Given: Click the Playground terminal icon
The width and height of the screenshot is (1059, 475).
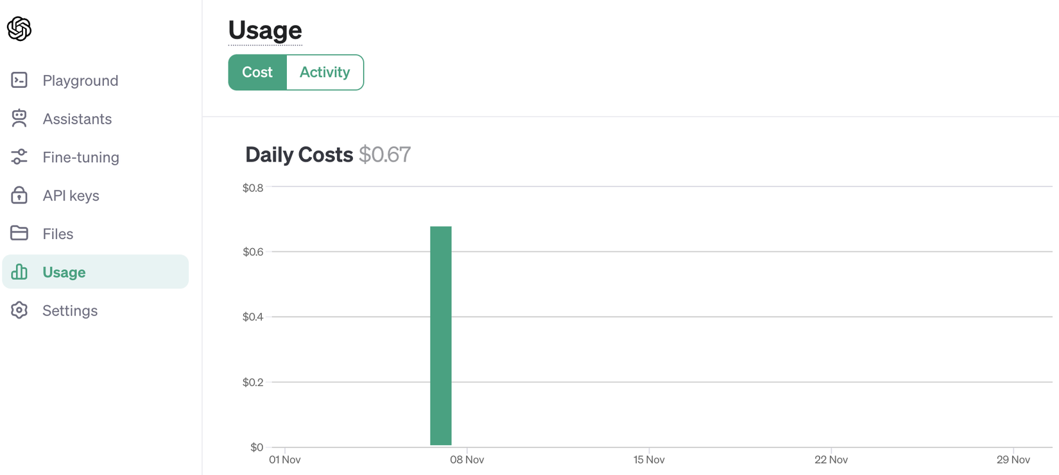Looking at the screenshot, I should [19, 80].
